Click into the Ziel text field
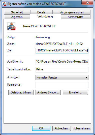 62,51
